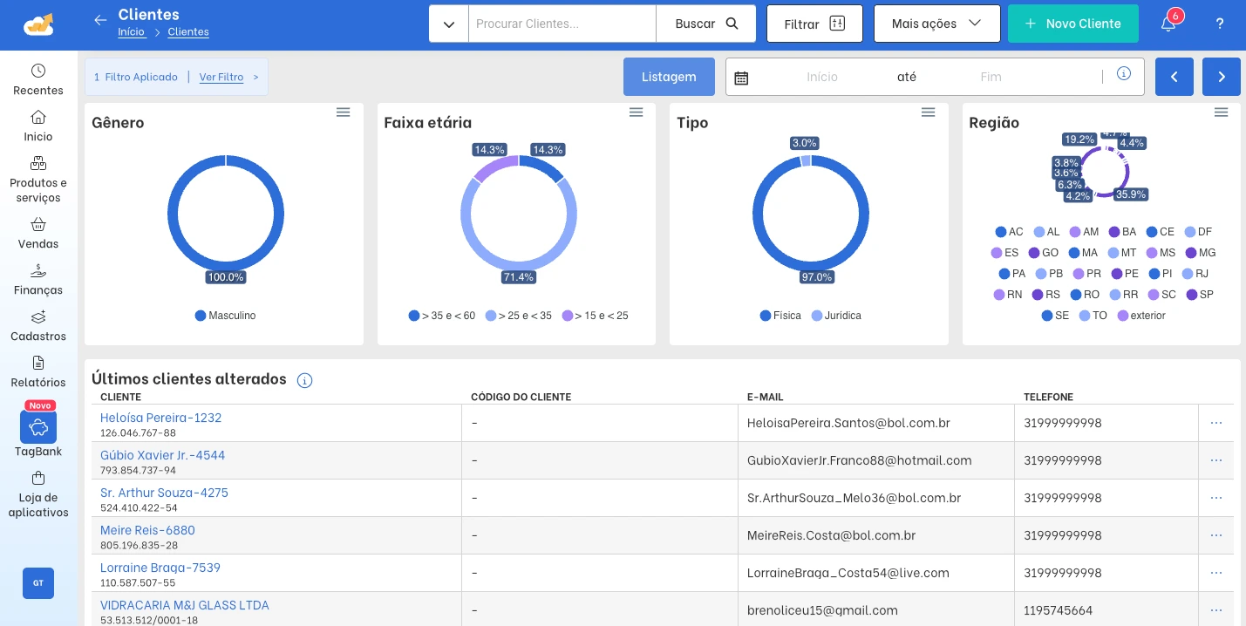1246x626 pixels.
Task: Open the Faixa etária chart menu
Action: pos(637,112)
